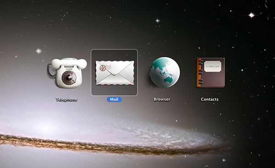Image resolution: width=275 pixels, height=168 pixels.
Task: Click the Contacts text label
Action: (209, 99)
